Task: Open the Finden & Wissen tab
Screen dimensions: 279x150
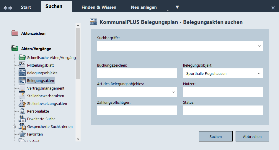Action: [99, 7]
